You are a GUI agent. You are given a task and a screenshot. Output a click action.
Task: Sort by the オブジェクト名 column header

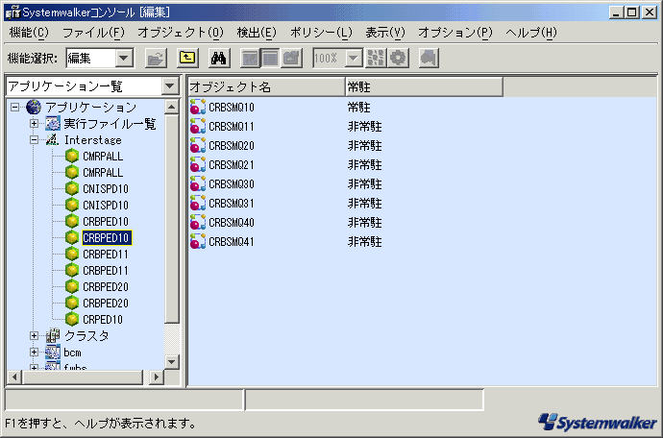(x=267, y=87)
